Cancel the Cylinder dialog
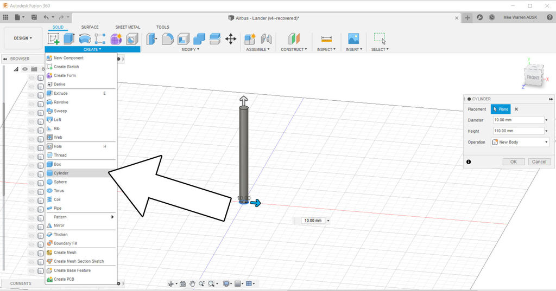This screenshot has width=556, height=291. 539,162
